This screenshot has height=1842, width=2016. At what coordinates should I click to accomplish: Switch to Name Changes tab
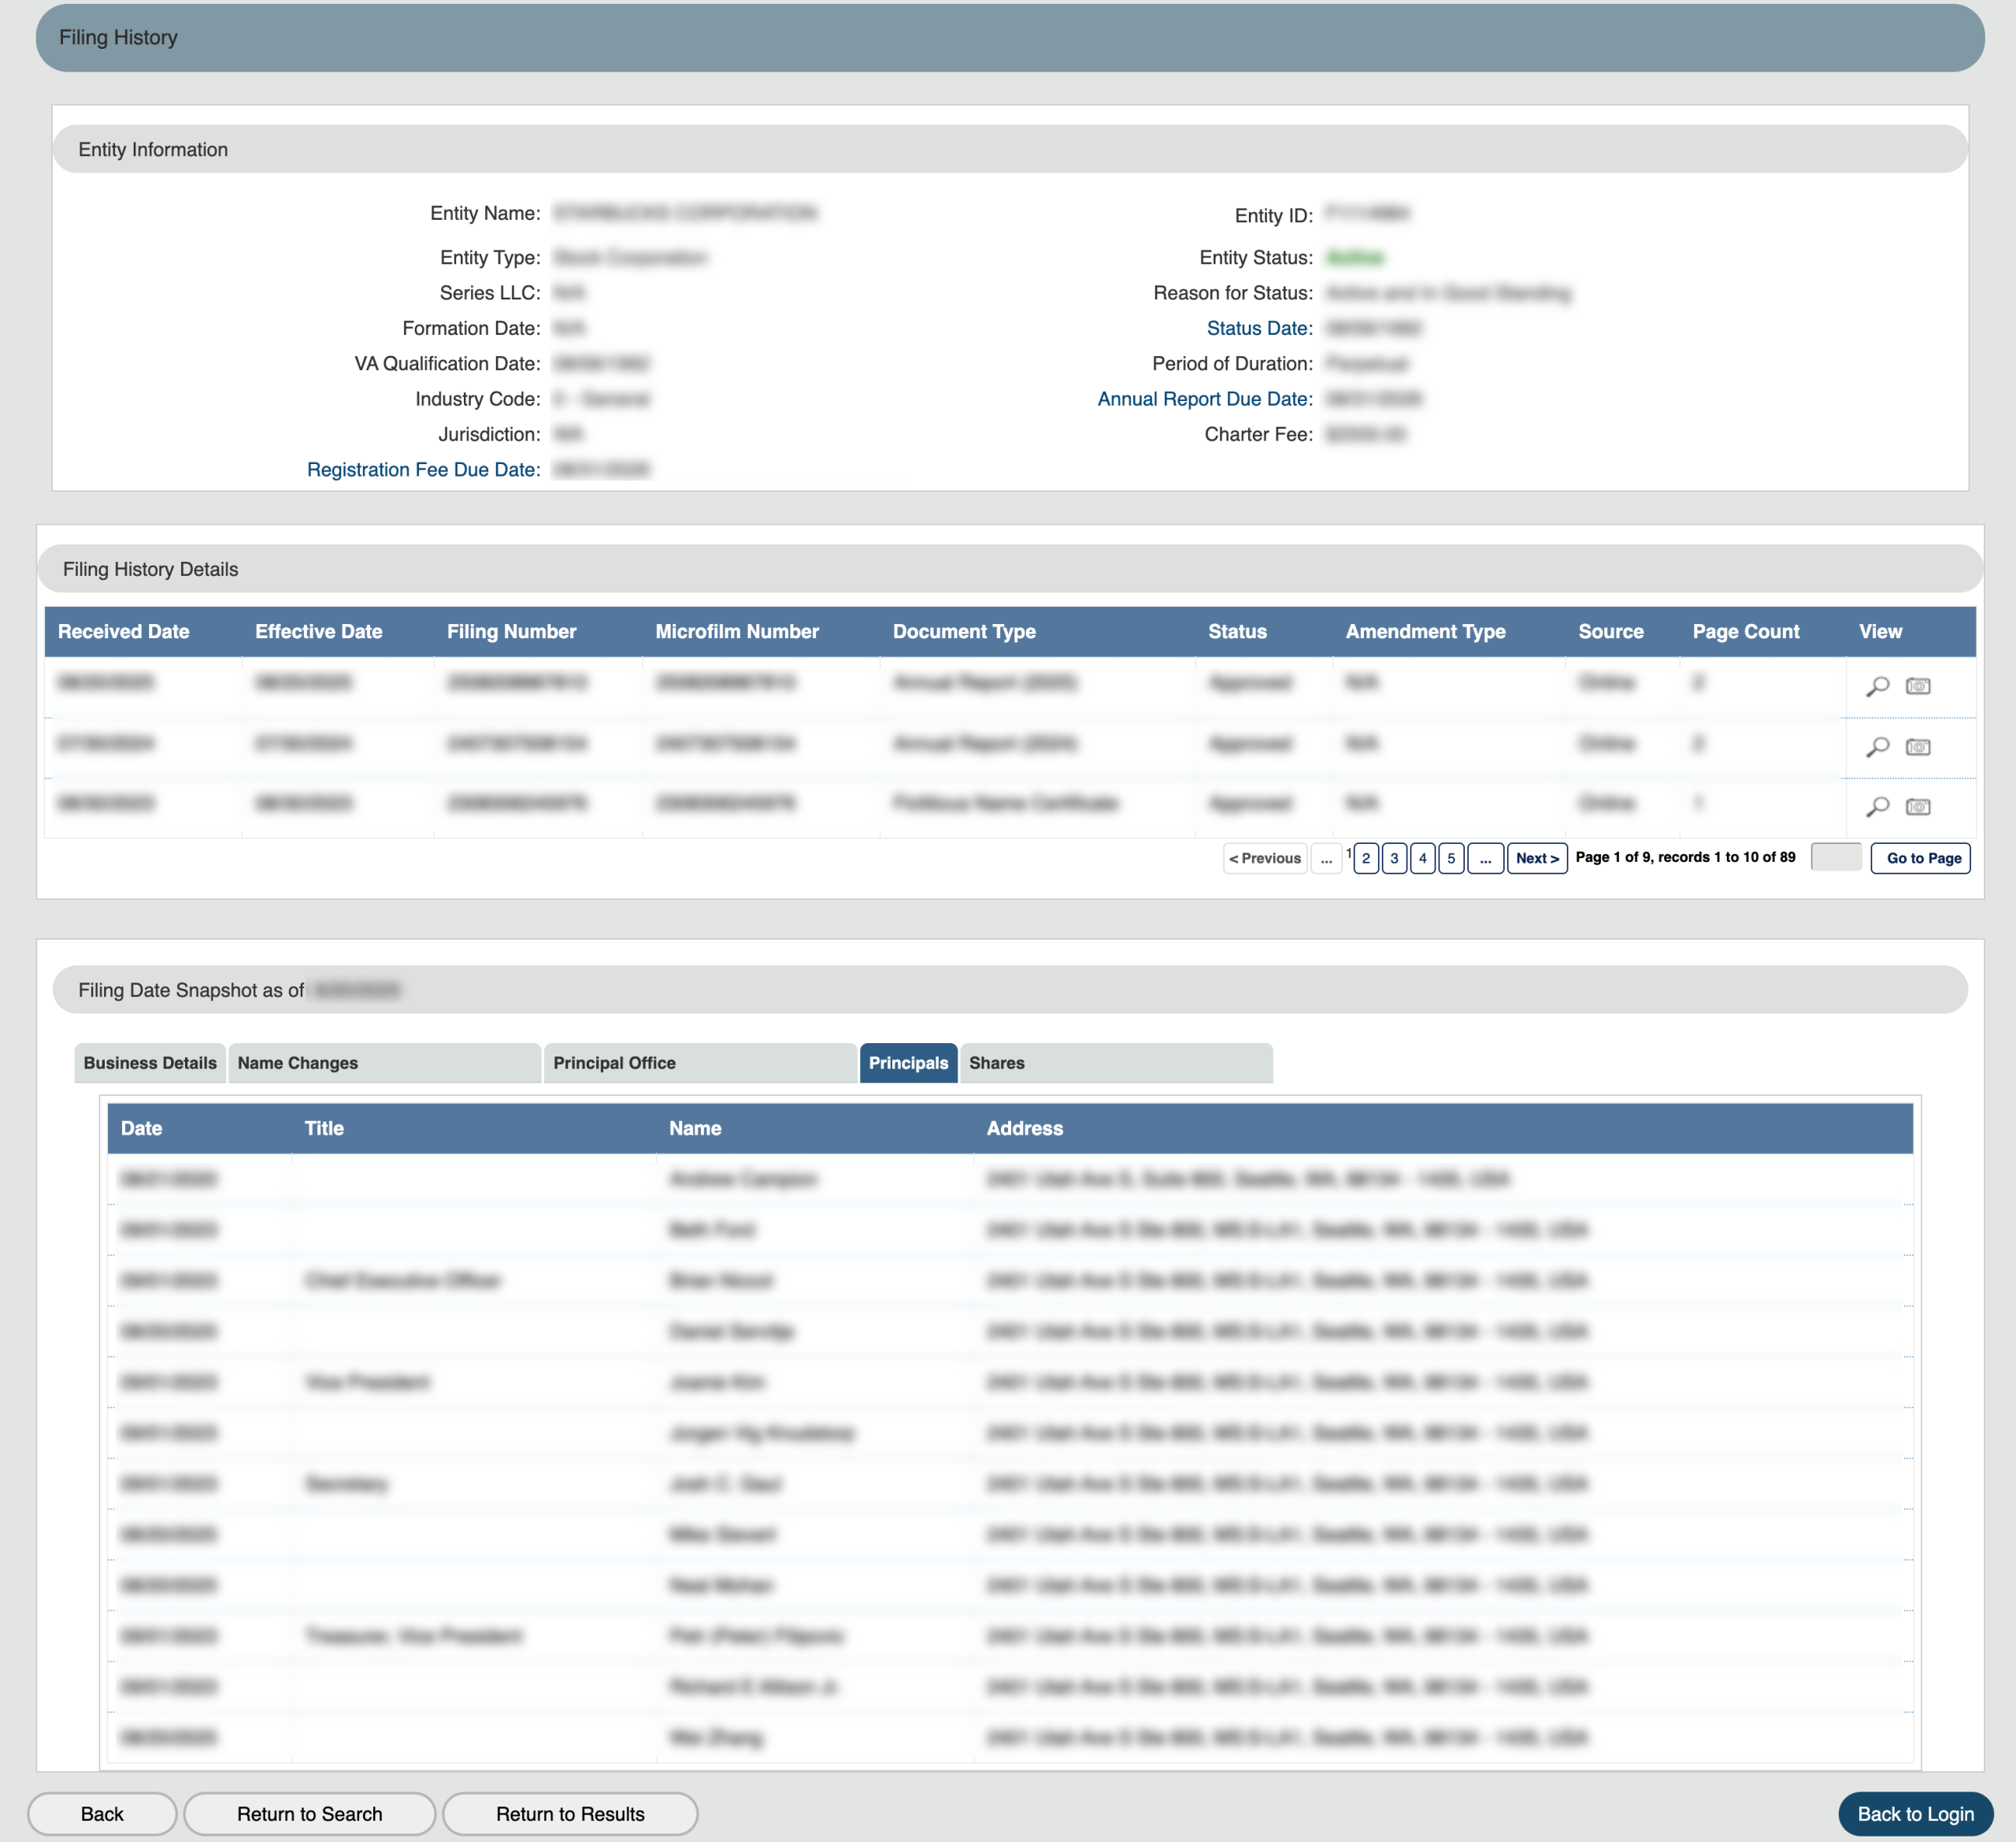[x=384, y=1063]
